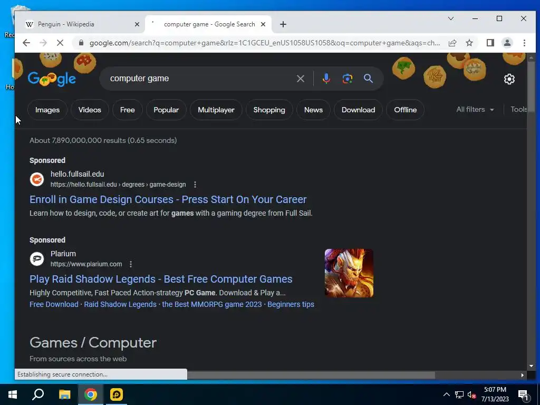The width and height of the screenshot is (540, 405).
Task: Open Google quick settings gear
Action: 509,79
